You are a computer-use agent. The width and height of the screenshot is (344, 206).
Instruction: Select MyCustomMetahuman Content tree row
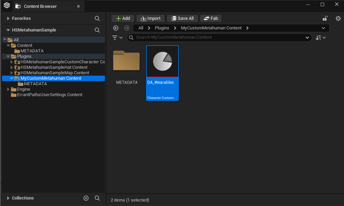[x=53, y=78]
